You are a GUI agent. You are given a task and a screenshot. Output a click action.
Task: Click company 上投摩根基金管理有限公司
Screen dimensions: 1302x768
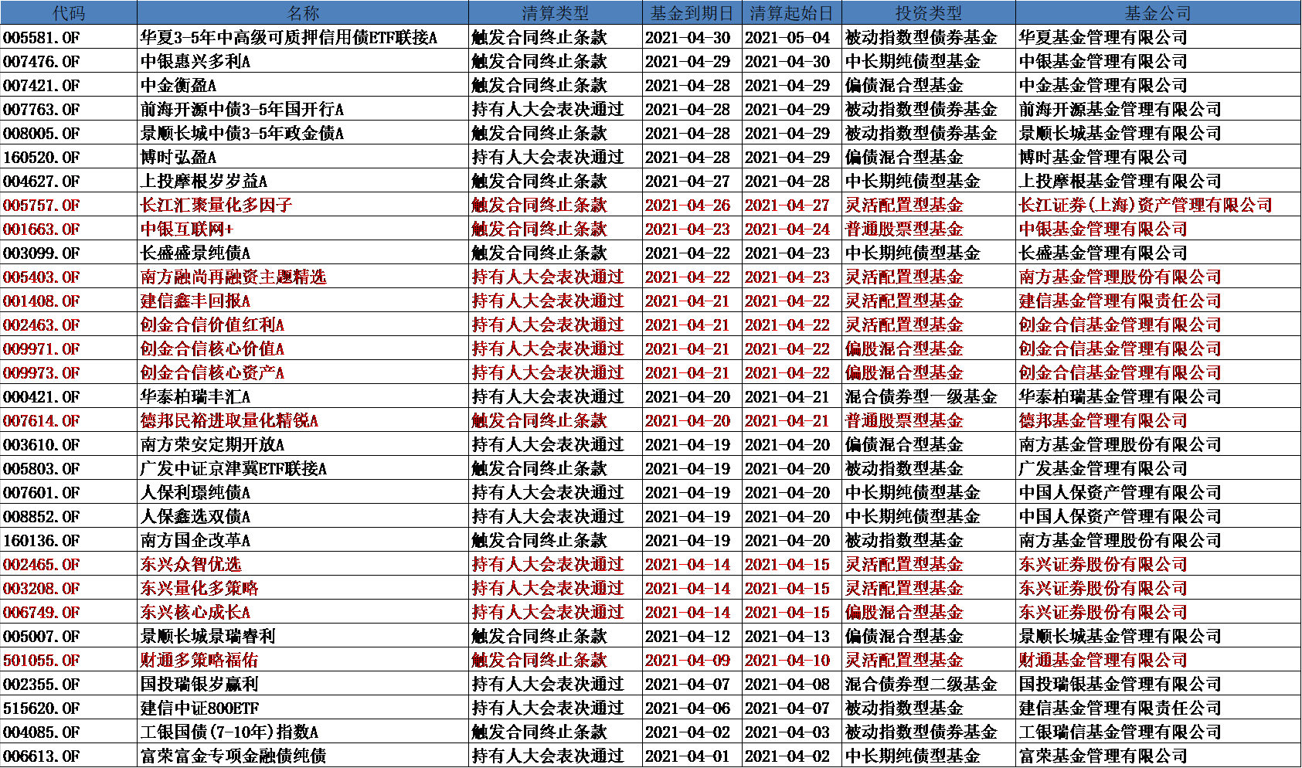tap(1120, 182)
